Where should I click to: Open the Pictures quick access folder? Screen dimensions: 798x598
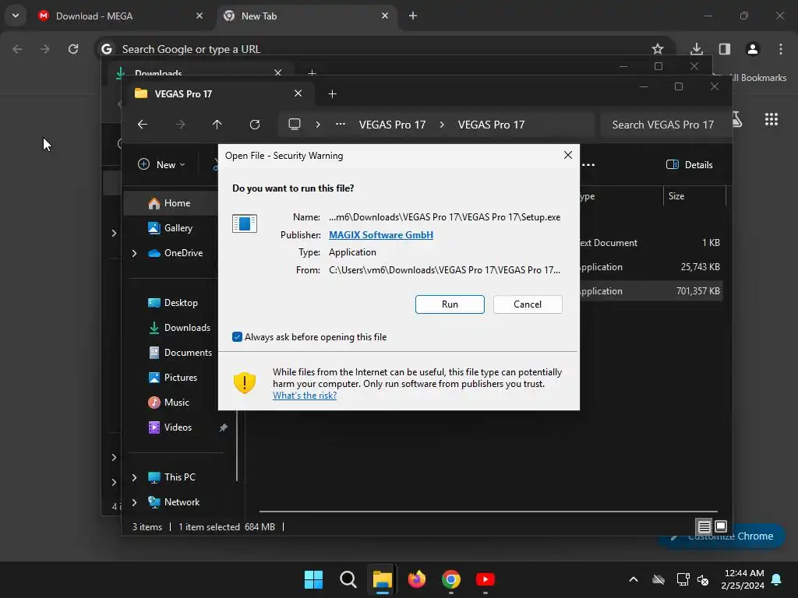coord(173,378)
